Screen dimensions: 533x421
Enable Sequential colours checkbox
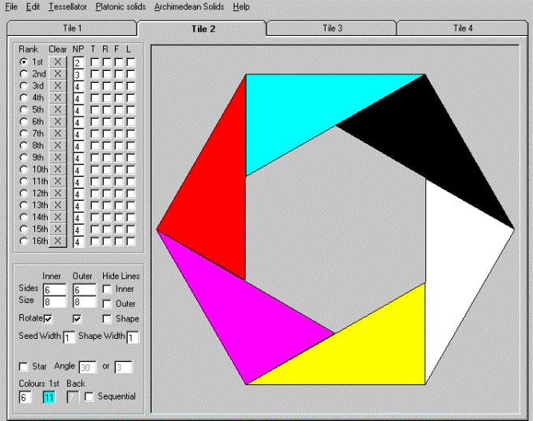pyautogui.click(x=89, y=396)
